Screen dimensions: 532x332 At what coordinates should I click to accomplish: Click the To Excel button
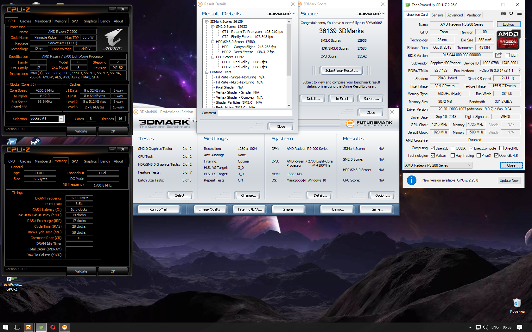341,99
